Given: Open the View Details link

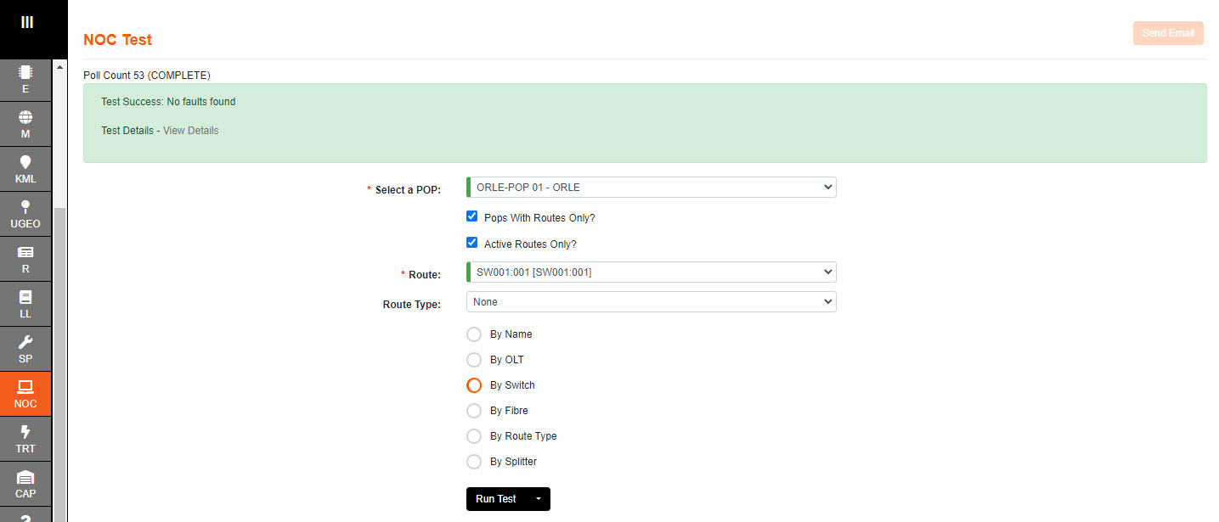Looking at the screenshot, I should point(190,131).
